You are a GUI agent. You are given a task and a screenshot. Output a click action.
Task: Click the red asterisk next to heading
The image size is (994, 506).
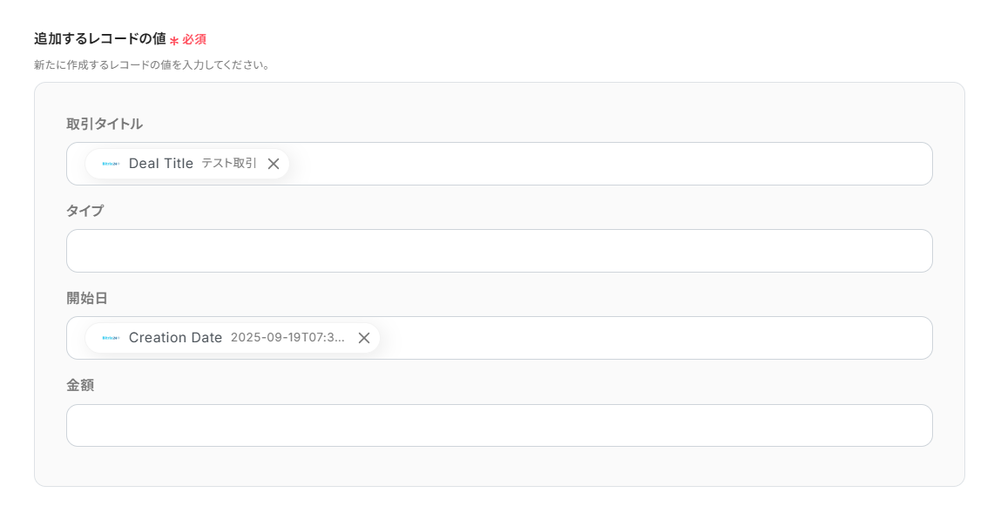click(174, 41)
